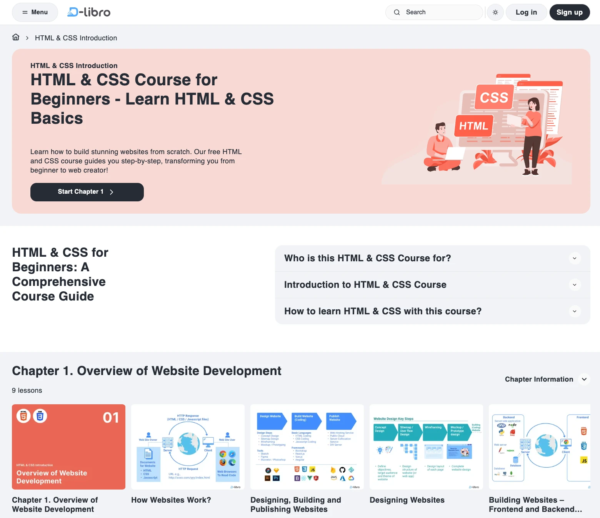This screenshot has height=518, width=600.
Task: Open the 'Designing Websites' lesson link
Action: click(407, 500)
